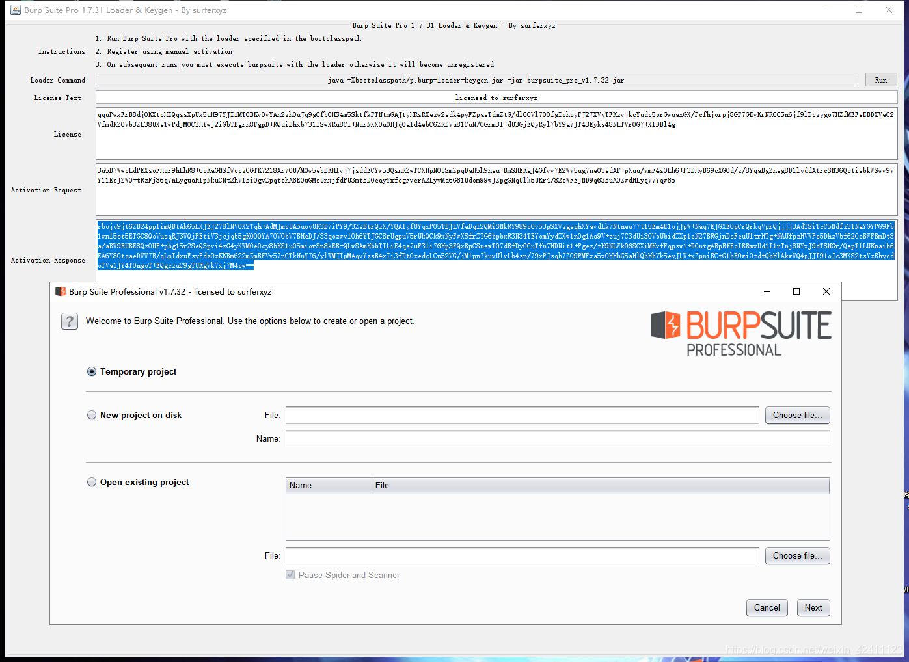
Task: Click the 'Activation Request:' label
Action: pyautogui.click(x=47, y=190)
